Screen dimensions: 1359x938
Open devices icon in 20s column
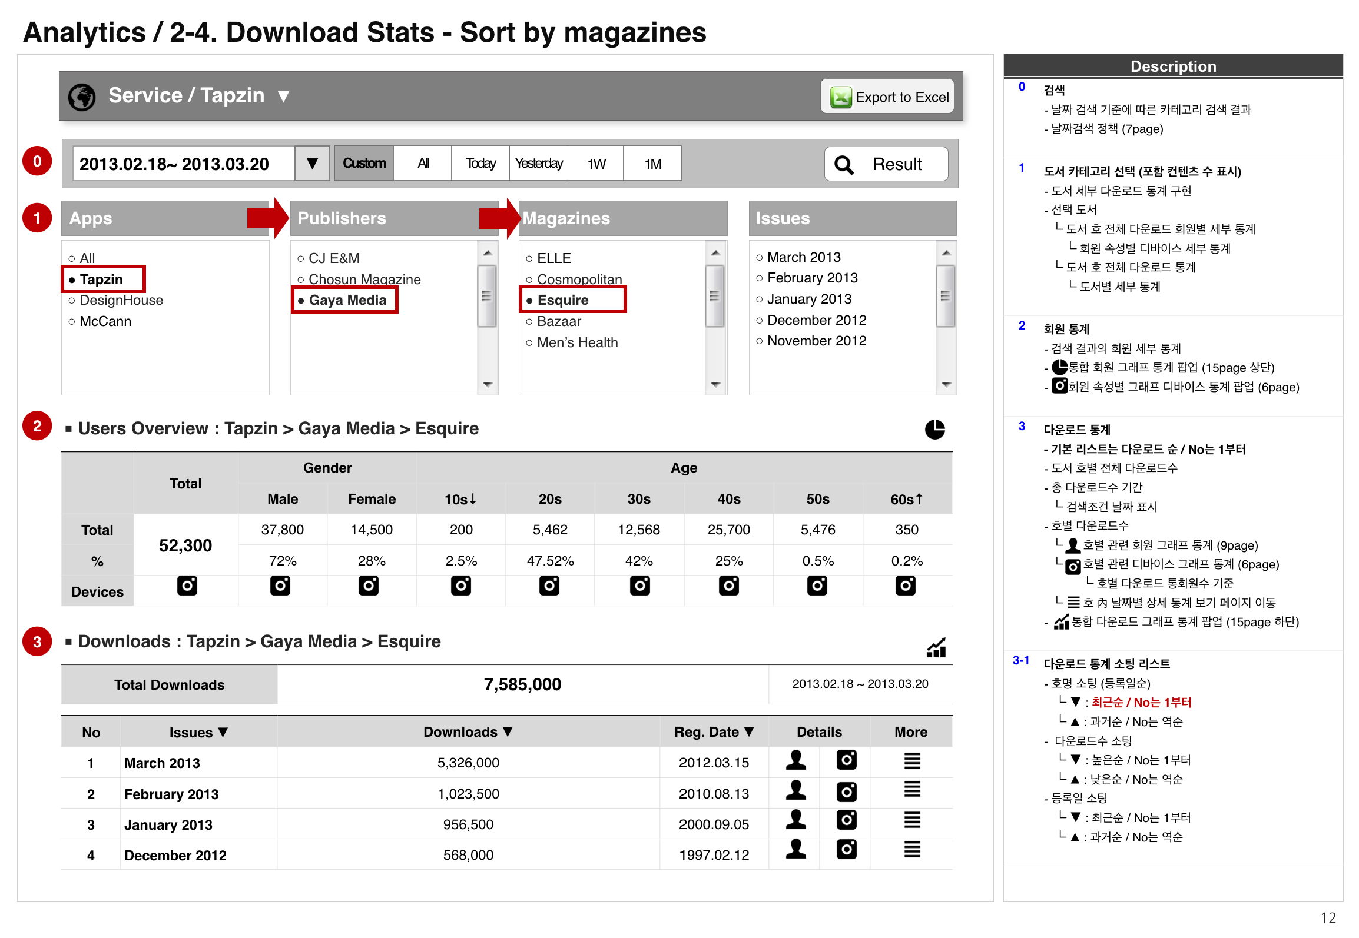(x=549, y=586)
